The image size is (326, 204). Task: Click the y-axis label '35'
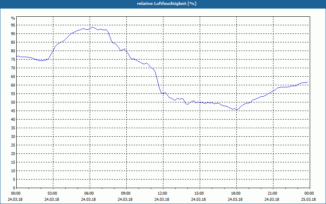click(13, 128)
